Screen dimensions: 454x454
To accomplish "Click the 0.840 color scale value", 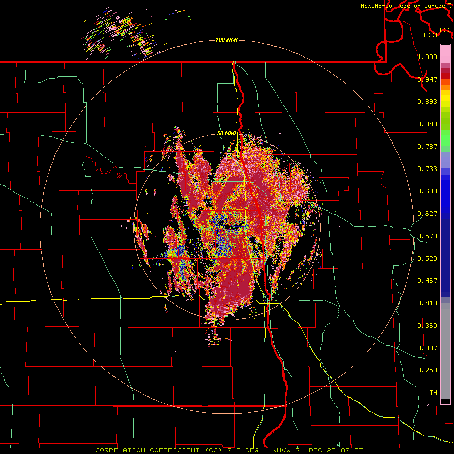I will (x=427, y=124).
